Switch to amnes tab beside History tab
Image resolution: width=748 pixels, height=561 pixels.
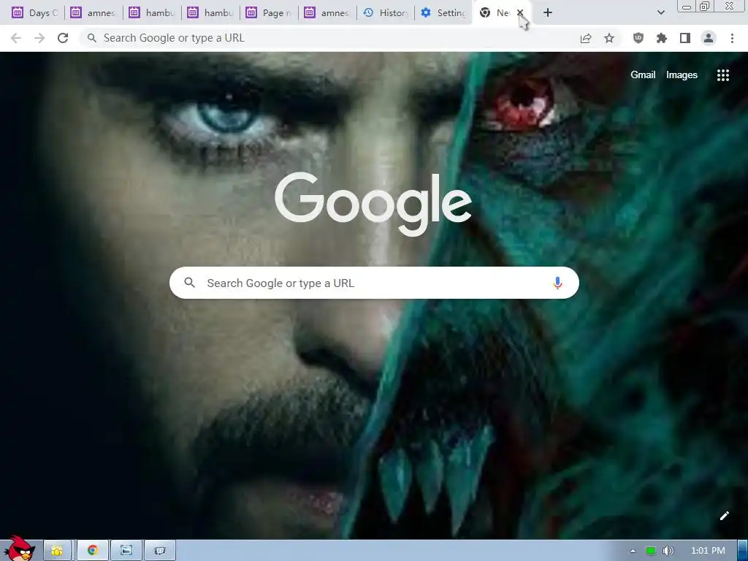[327, 13]
